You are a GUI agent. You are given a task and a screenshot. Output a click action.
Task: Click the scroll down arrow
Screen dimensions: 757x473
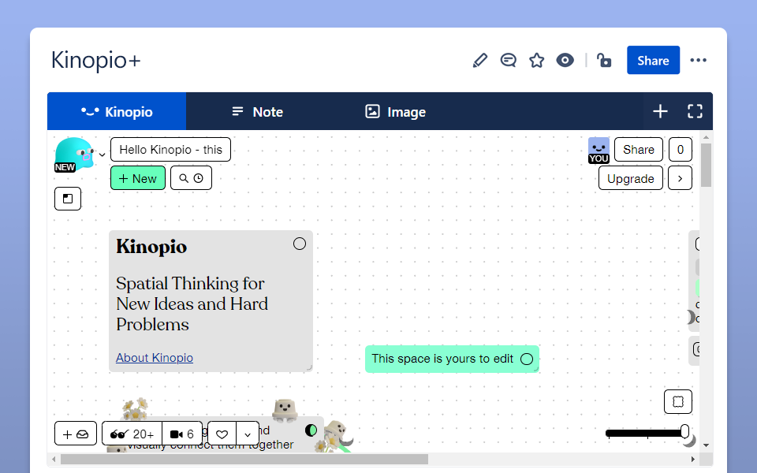tap(706, 445)
